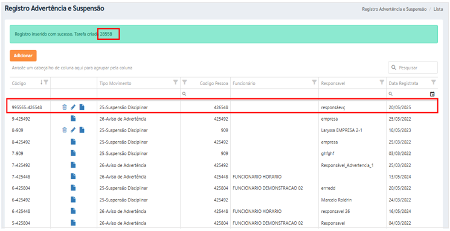Delete record 995565-426548 using trash icon
The height and width of the screenshot is (231, 450).
[65, 107]
